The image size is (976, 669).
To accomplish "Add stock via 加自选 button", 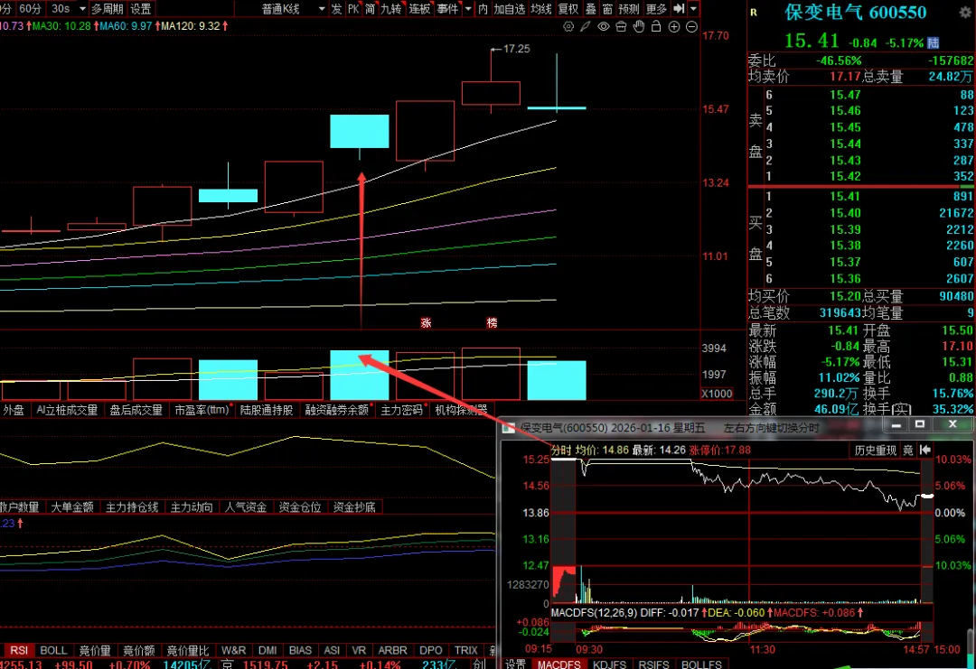I will (509, 9).
